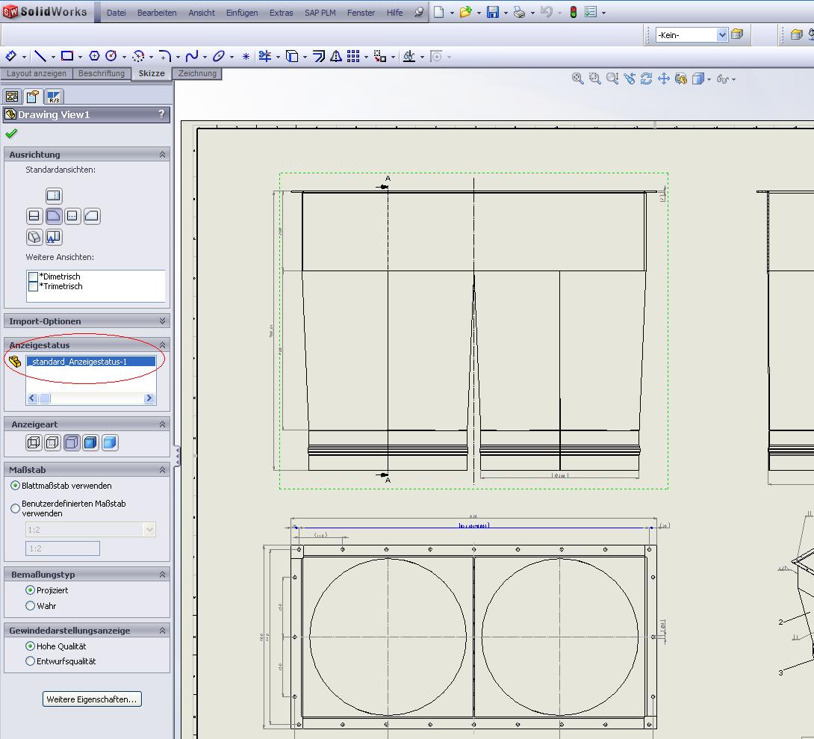Open the Einfügen menu

[x=242, y=13]
